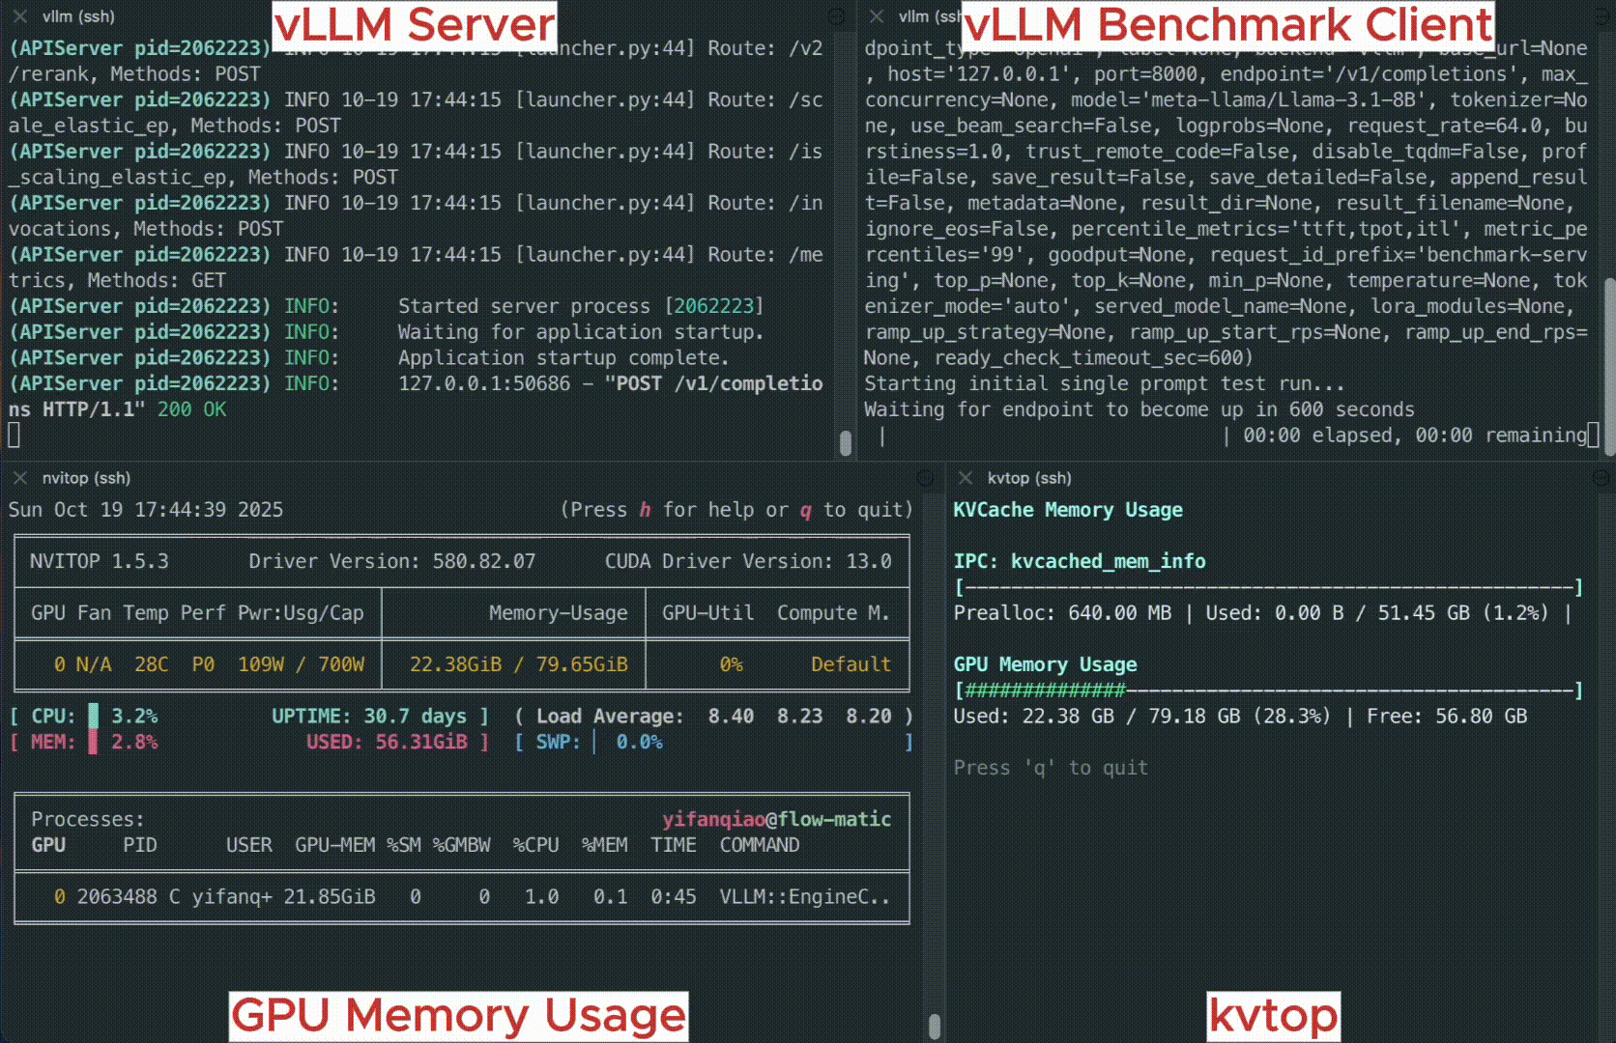Viewport: 1616px width, 1043px height.
Task: Click the Press 'q' to quit prompt in kvtop
Action: (1050, 767)
